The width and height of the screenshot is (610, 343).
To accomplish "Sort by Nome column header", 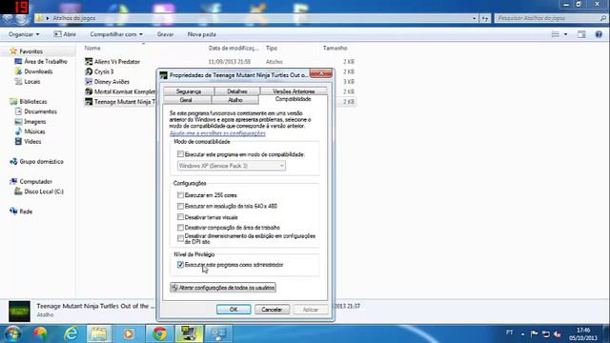I will pos(92,48).
